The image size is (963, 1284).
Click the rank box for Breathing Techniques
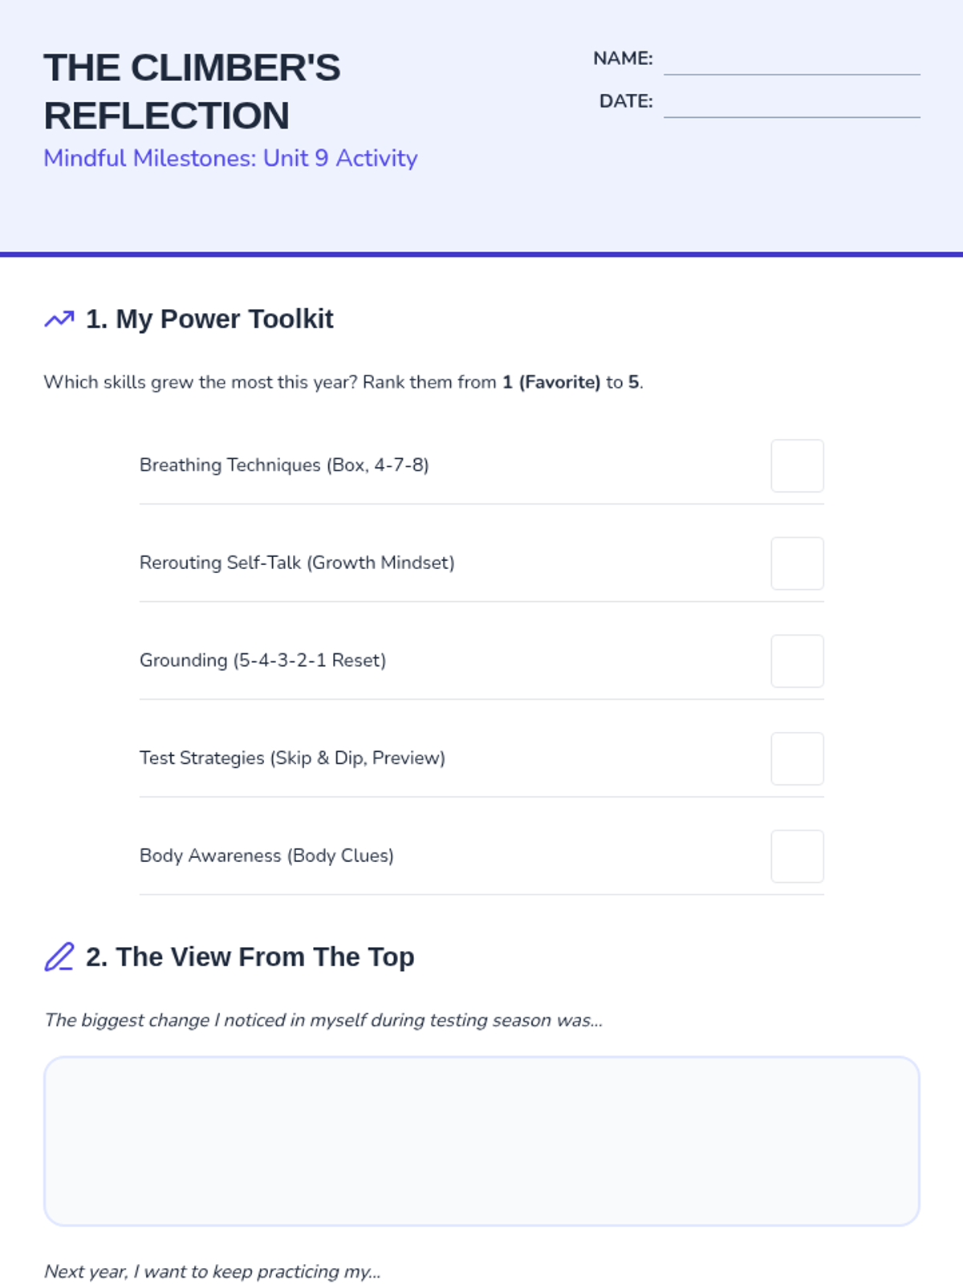[x=797, y=465]
